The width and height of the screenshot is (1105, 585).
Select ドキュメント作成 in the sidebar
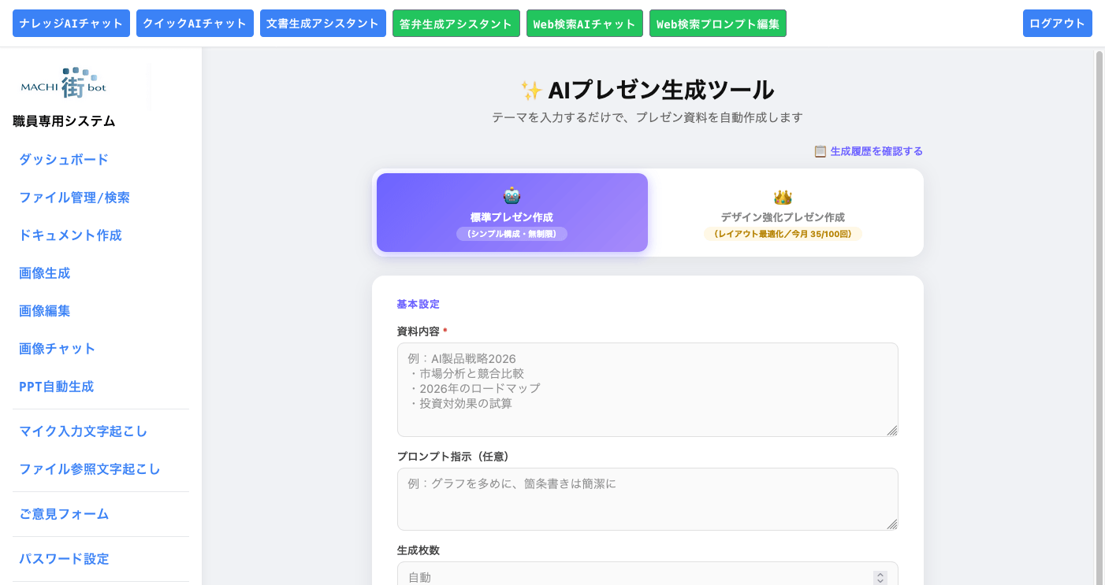[70, 235]
